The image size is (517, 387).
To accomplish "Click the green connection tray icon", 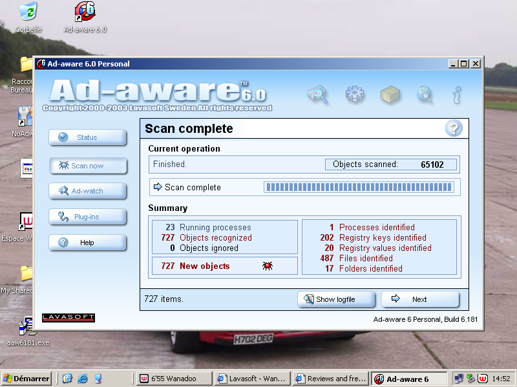I will 470,379.
